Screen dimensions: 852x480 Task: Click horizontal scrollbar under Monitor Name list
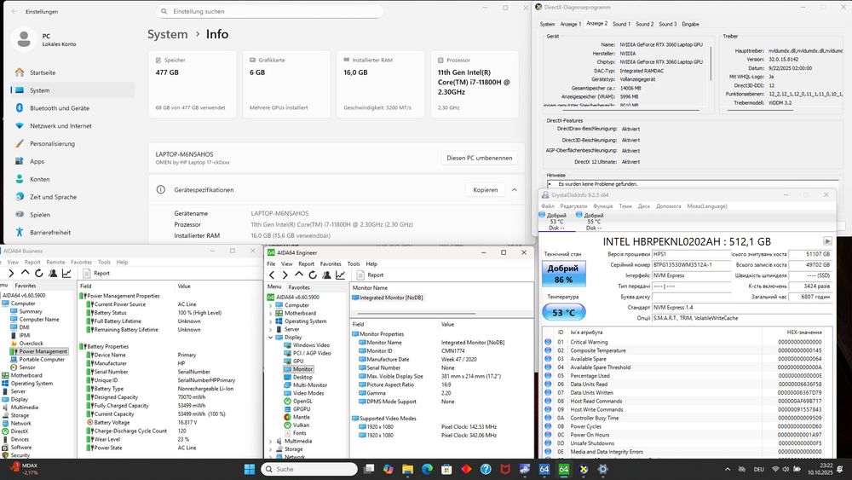(x=416, y=314)
